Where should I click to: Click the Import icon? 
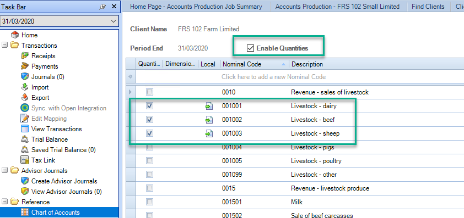(x=25, y=87)
